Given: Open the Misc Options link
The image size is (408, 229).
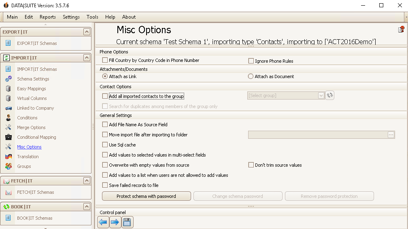Looking at the screenshot, I should 29,147.
